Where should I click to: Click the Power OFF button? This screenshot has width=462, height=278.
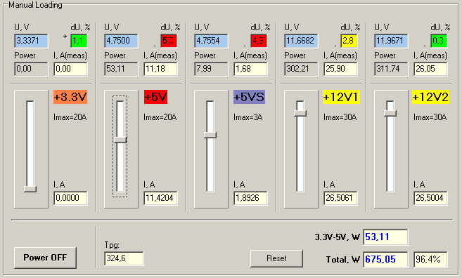click(45, 258)
